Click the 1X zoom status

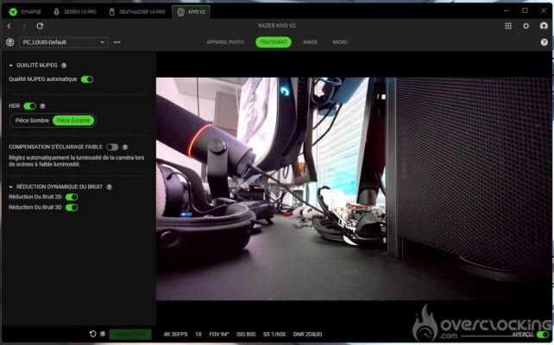pyautogui.click(x=198, y=334)
